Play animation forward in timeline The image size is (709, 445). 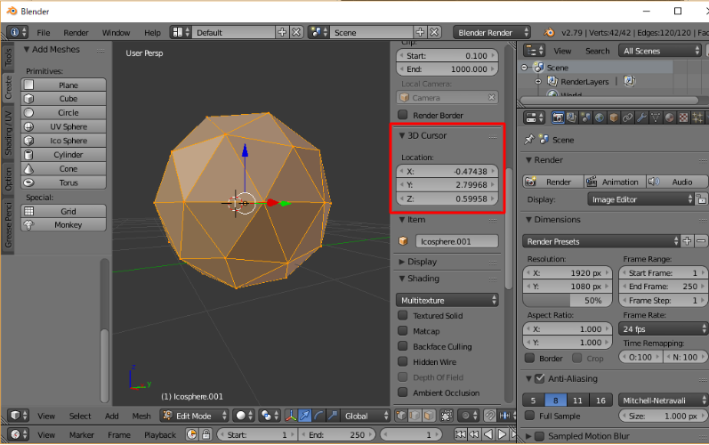[x=502, y=434]
